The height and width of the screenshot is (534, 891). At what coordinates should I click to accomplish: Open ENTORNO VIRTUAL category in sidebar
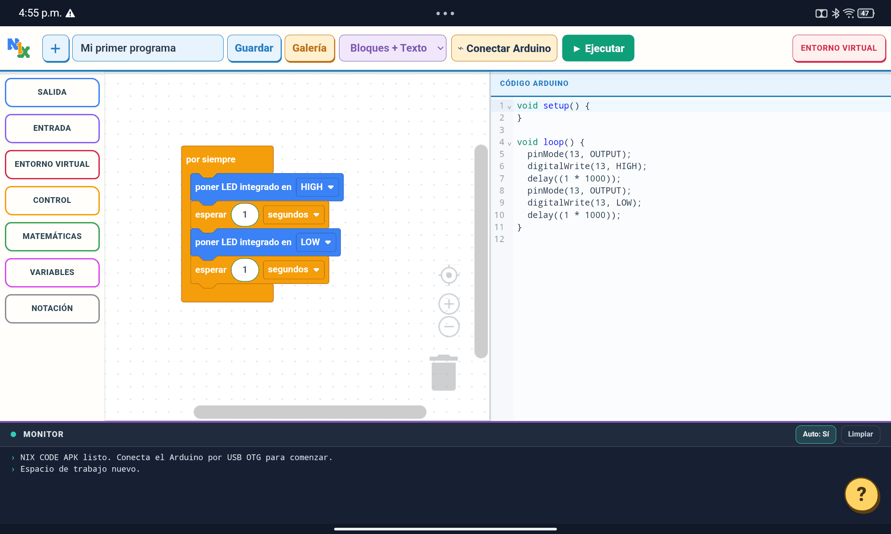52,164
